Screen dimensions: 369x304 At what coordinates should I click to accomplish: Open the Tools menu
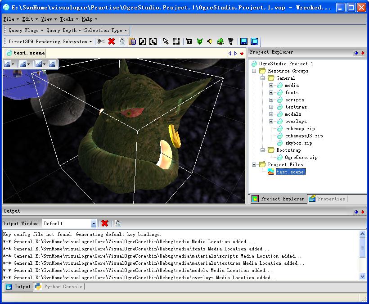tap(69, 19)
